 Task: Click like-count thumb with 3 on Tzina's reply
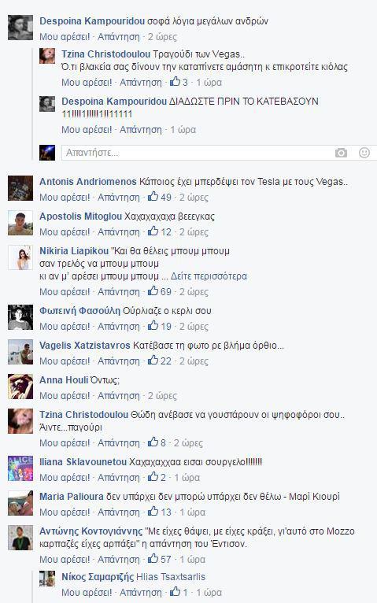click(176, 82)
